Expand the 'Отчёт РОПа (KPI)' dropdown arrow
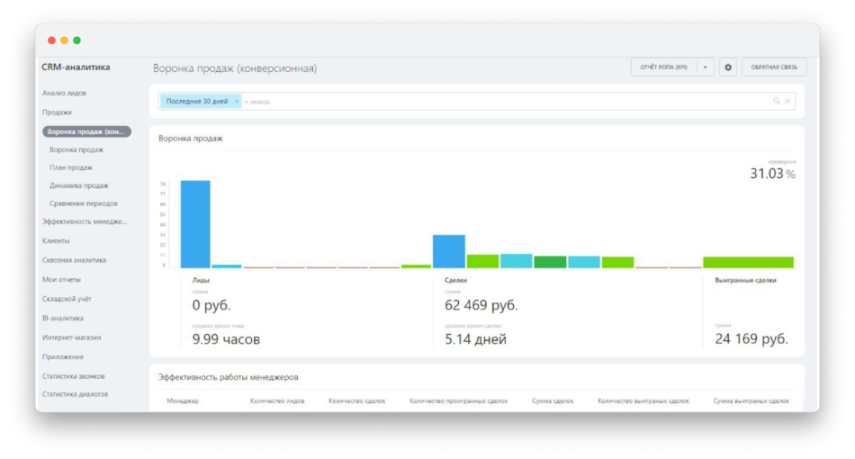855x459 pixels. (706, 67)
